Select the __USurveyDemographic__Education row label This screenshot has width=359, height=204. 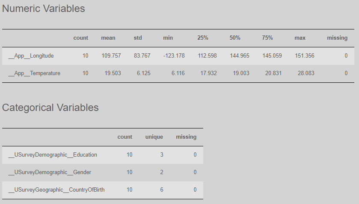coord(53,155)
